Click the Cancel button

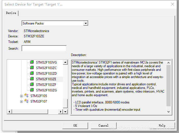pyautogui.click(x=103, y=125)
